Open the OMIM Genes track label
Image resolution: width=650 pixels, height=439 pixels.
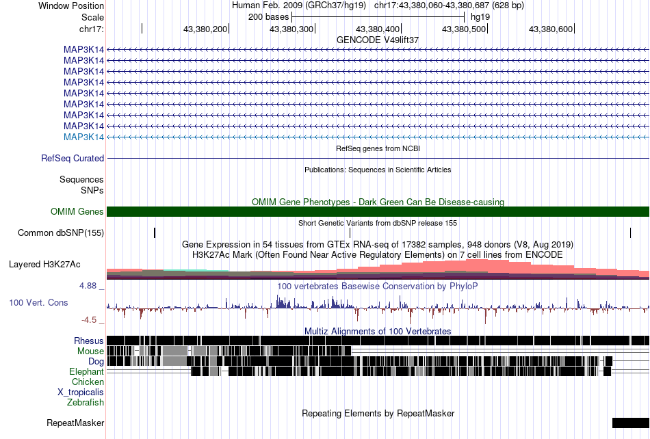(x=77, y=211)
